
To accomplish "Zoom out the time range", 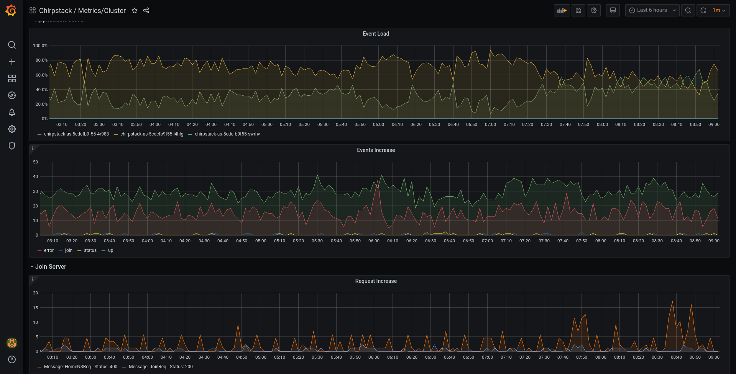I will click(x=688, y=10).
